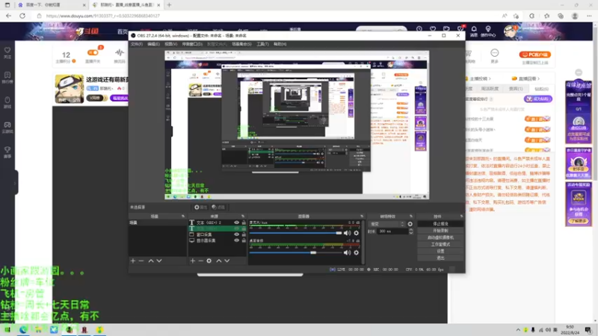Move the selected source down
The image size is (598, 336).
pyautogui.click(x=227, y=261)
